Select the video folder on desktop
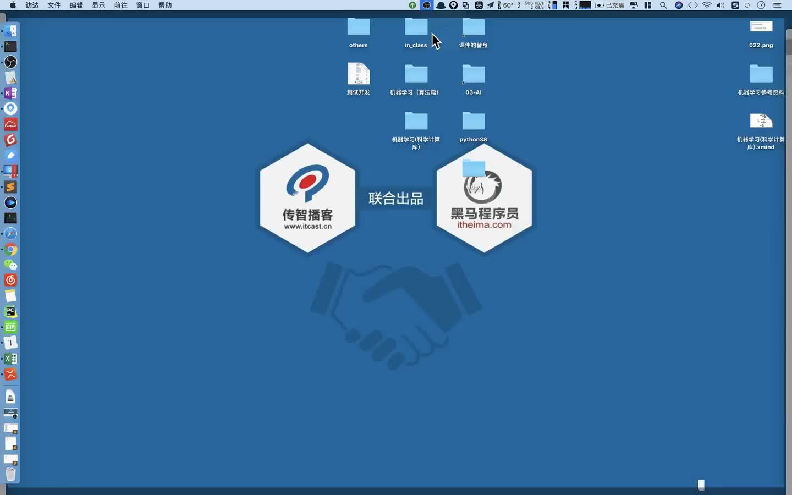Screen dimensions: 792x495 tap(474, 174)
